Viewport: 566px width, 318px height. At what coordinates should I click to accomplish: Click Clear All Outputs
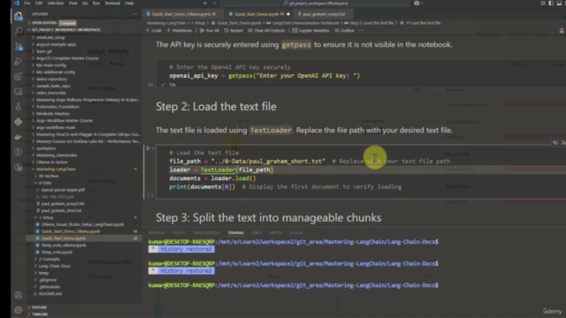(x=267, y=31)
